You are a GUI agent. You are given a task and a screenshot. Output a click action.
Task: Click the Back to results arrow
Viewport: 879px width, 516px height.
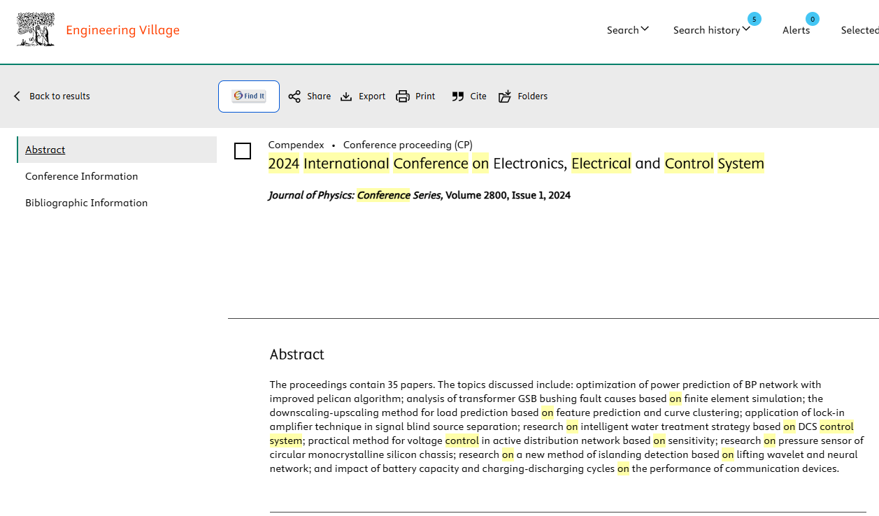click(17, 96)
